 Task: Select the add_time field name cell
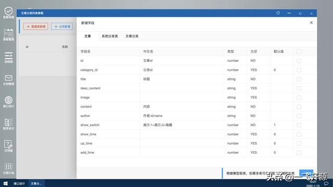click(x=87, y=153)
